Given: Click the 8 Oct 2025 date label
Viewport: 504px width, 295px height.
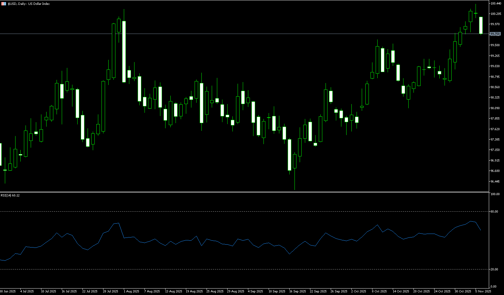Looking at the screenshot, I should coord(380,291).
